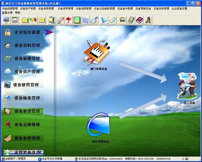Minimize the application window
Image resolution: width=202 pixels, height=162 pixels.
pos(188,4)
